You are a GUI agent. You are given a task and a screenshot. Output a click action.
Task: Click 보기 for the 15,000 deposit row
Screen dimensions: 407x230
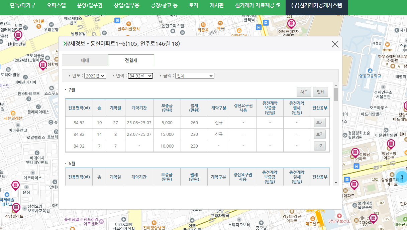coord(320,134)
